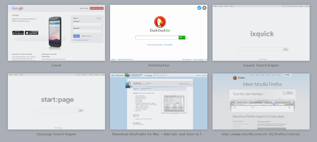Open the ixquick site thumbnail
This screenshot has width=317, height=142.
[x=261, y=33]
